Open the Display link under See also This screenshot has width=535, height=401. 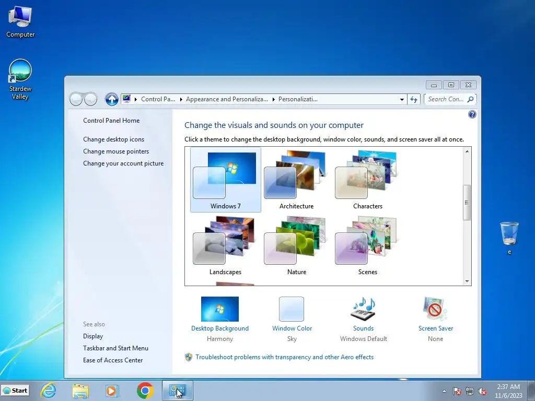click(93, 336)
